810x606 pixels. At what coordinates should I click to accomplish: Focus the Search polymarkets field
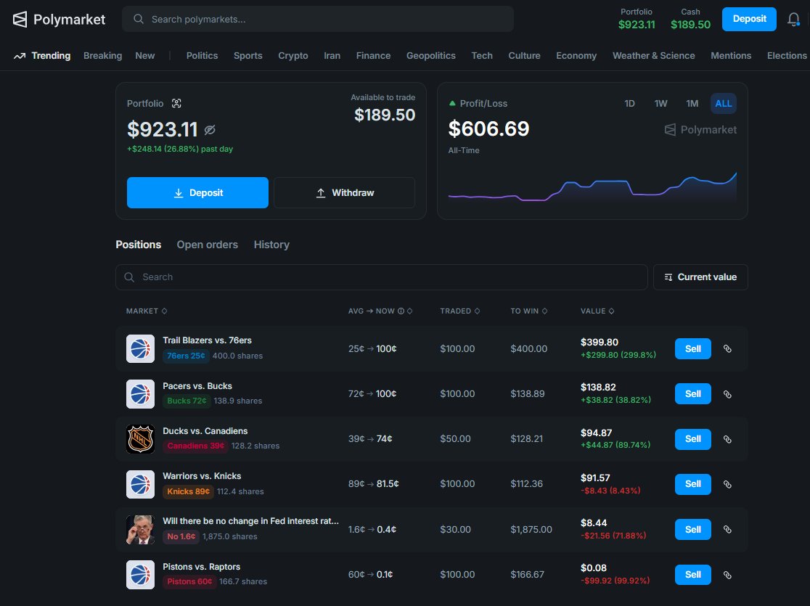pyautogui.click(x=318, y=19)
